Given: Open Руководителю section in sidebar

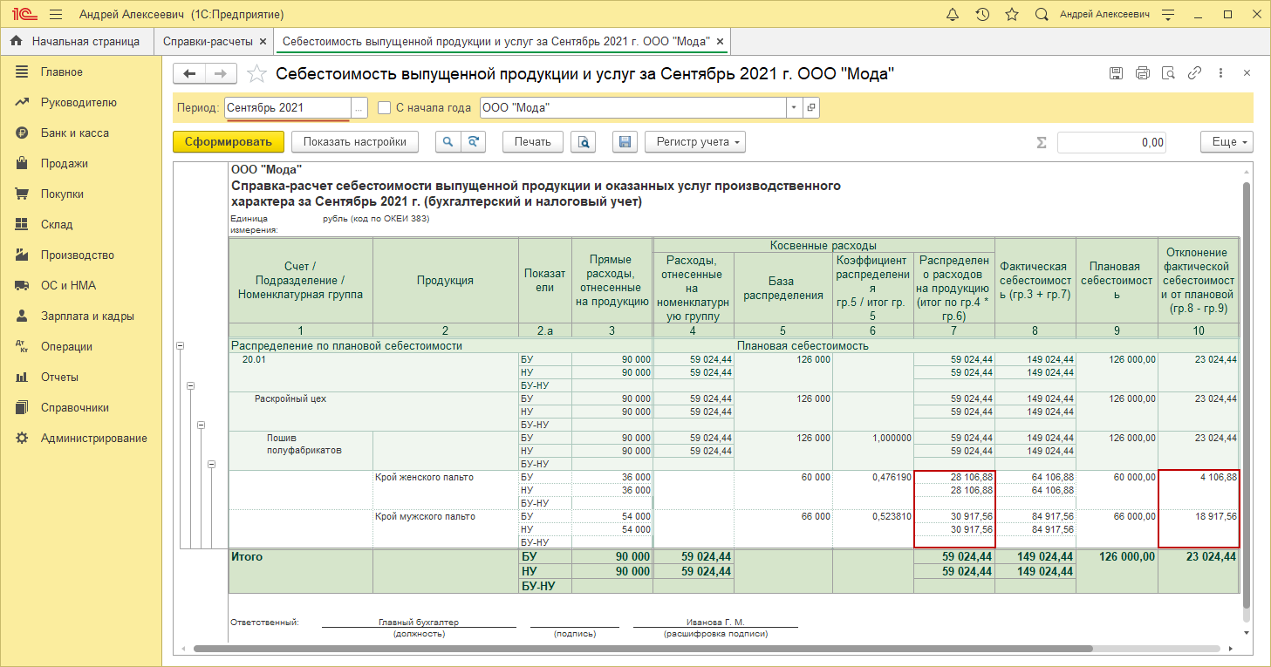Looking at the screenshot, I should tap(79, 103).
